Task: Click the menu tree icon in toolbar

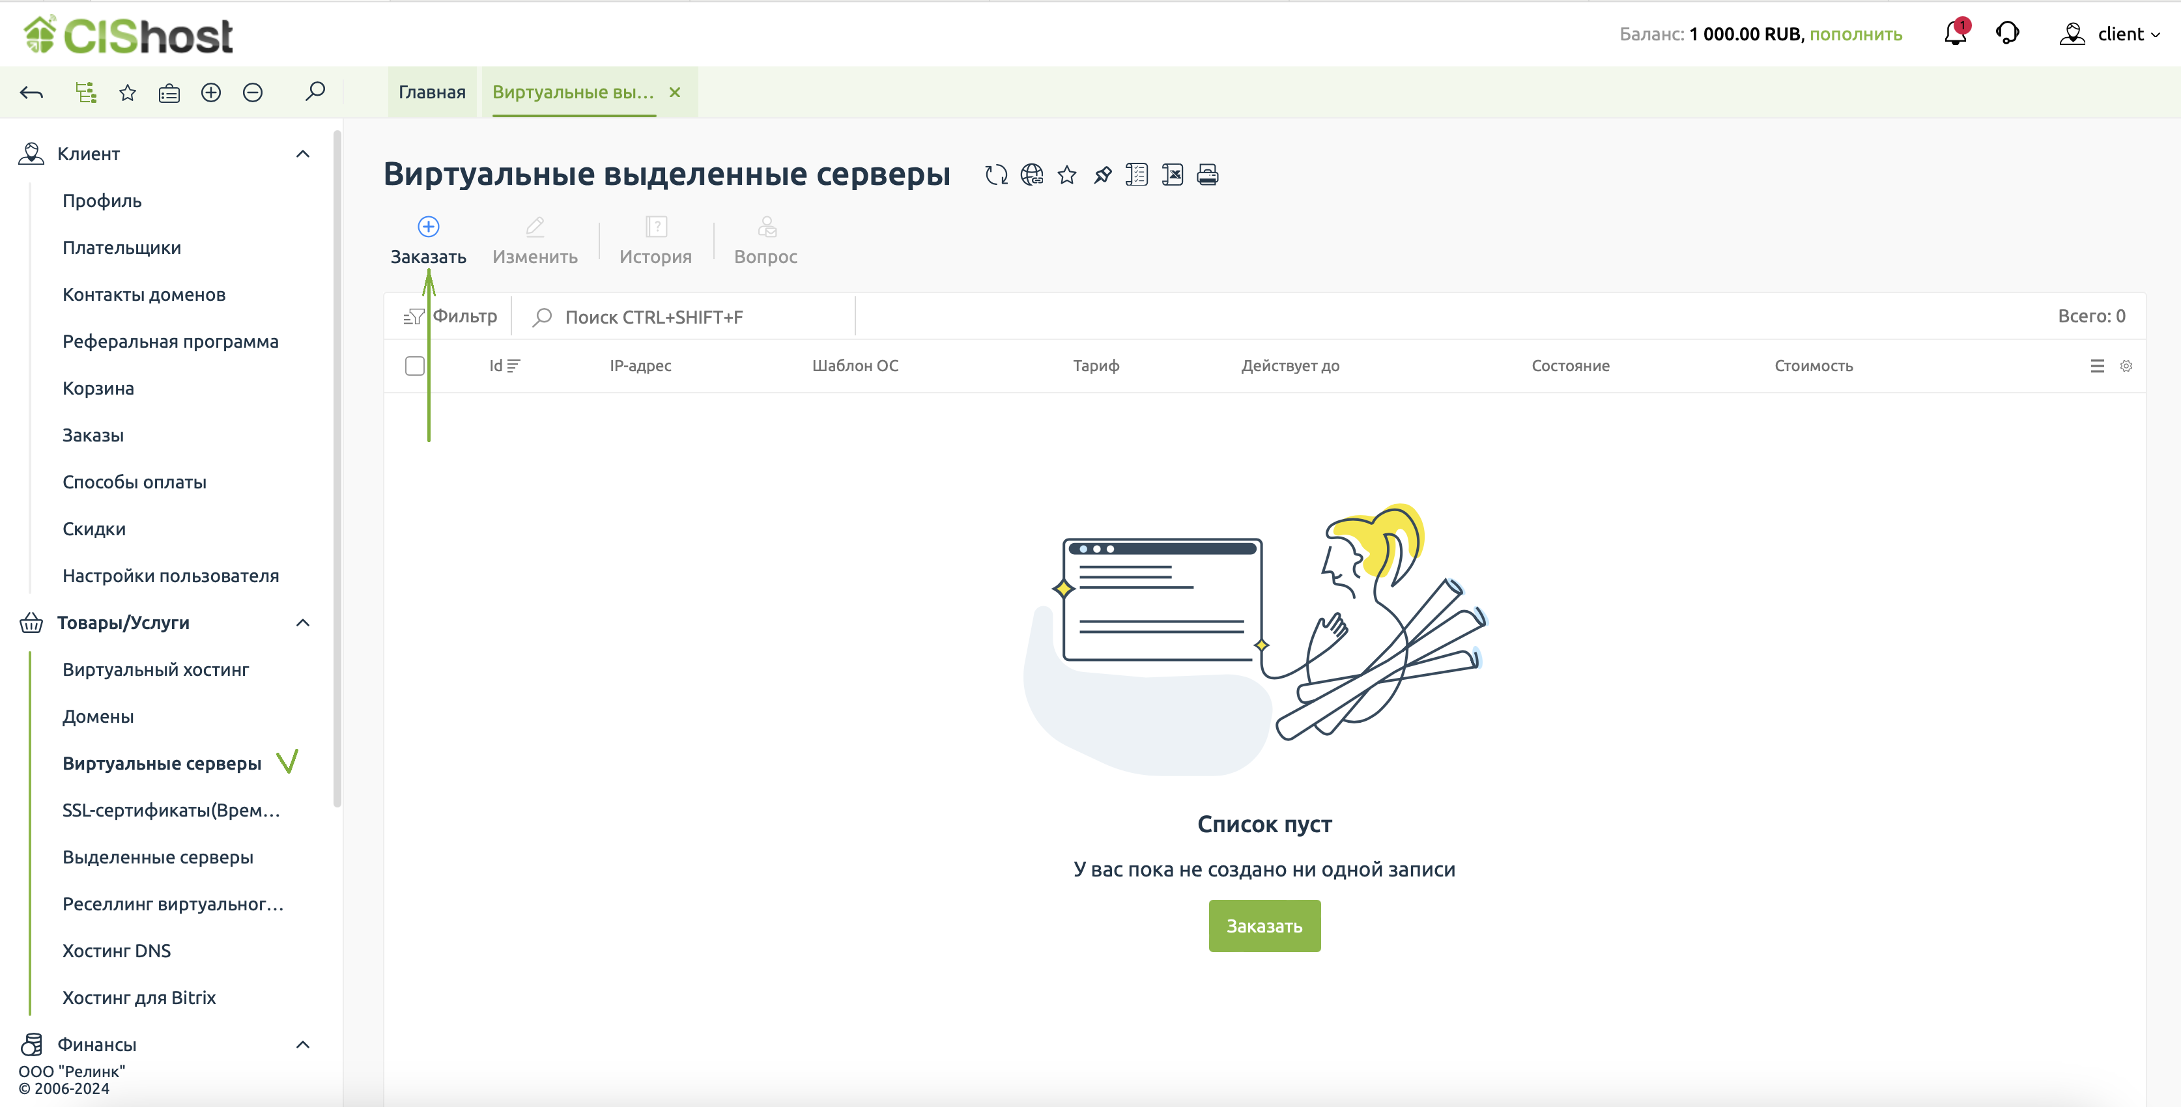Action: tap(85, 92)
